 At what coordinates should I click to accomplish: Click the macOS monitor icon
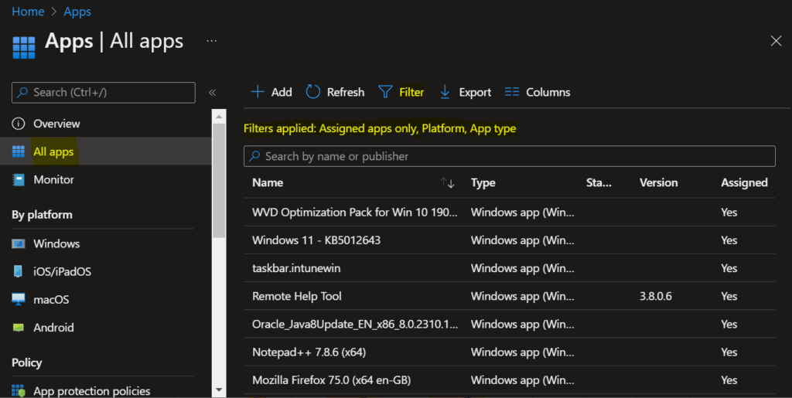(19, 299)
